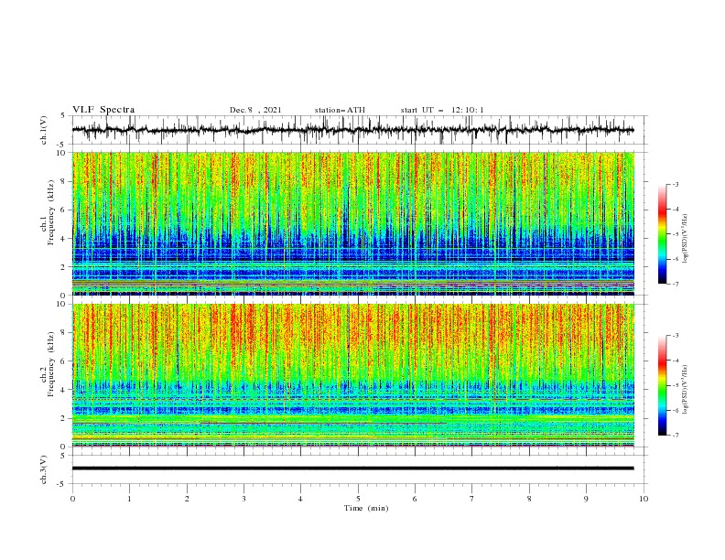The width and height of the screenshot is (725, 560).
Task: Click the "VLF Spectra" plot title
Action: pyautogui.click(x=103, y=110)
